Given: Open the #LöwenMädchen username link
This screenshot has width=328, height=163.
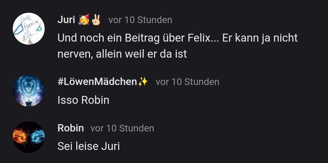Looking at the screenshot, I should tap(97, 82).
